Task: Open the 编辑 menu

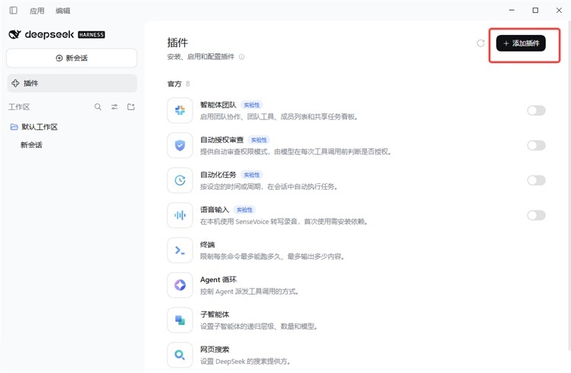Action: (x=62, y=11)
